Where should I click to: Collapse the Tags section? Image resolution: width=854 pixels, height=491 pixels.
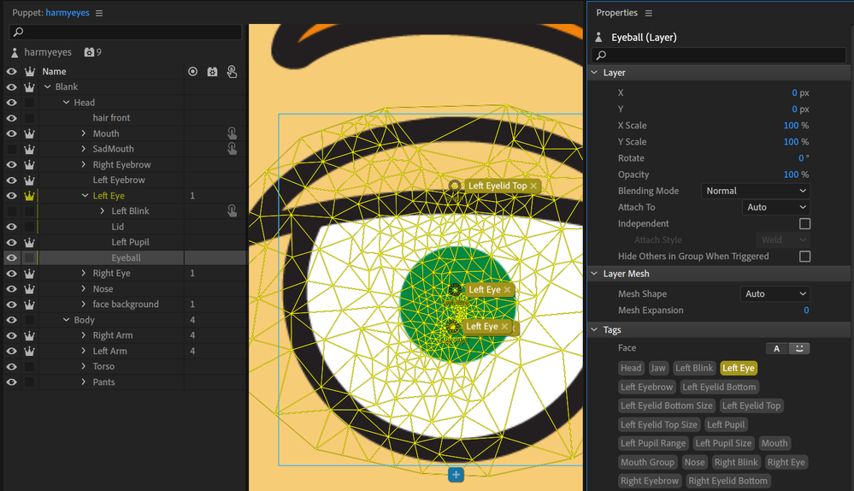(x=595, y=329)
